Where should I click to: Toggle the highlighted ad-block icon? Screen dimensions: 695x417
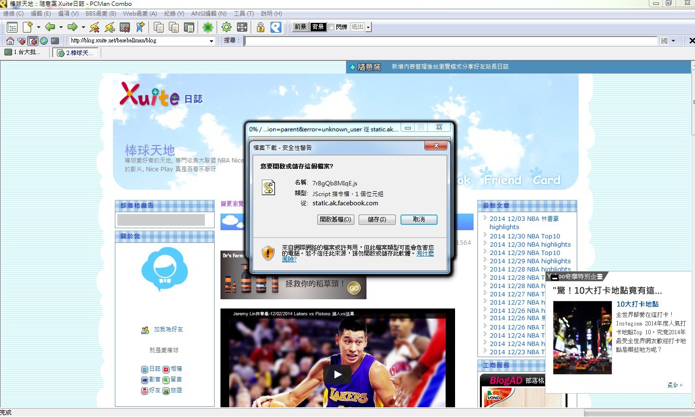[33, 41]
